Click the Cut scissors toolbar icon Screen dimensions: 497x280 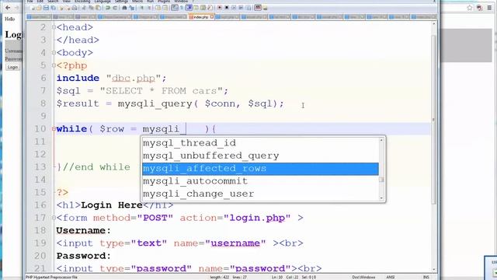point(84,8)
